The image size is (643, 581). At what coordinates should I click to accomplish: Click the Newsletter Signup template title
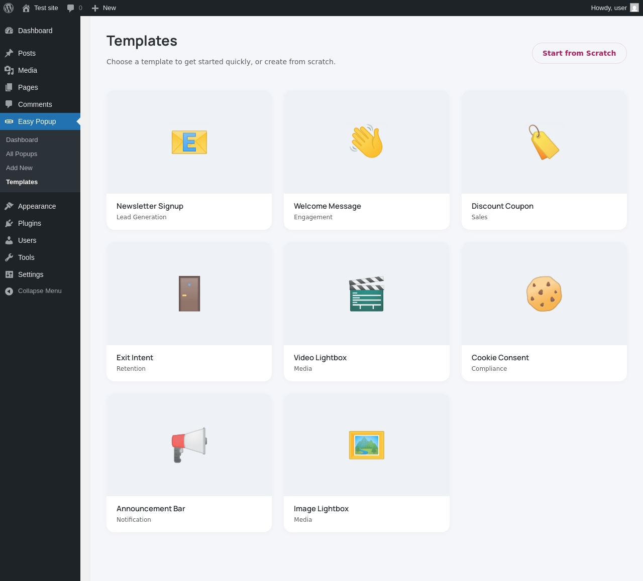coord(150,206)
